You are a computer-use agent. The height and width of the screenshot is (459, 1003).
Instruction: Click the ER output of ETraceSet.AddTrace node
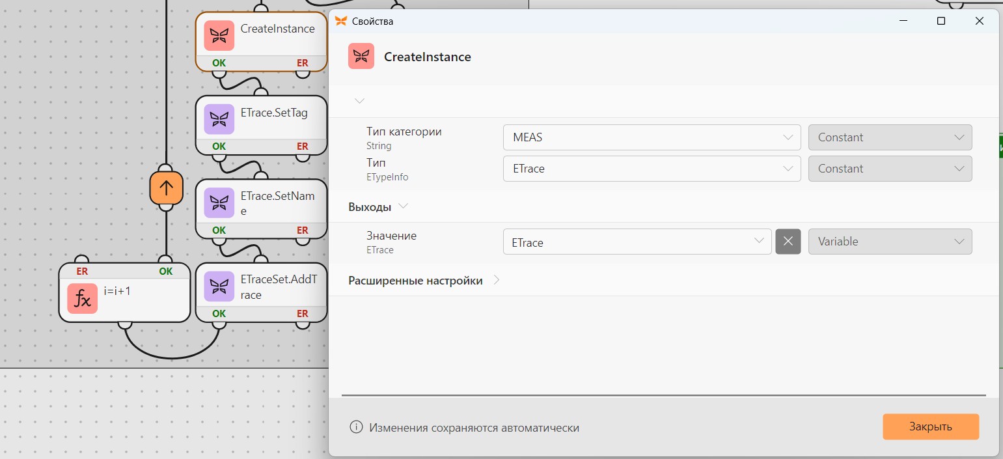tap(303, 313)
